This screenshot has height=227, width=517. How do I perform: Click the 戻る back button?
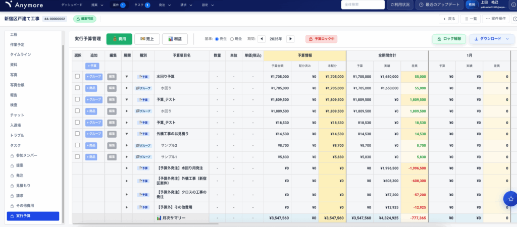(x=449, y=19)
